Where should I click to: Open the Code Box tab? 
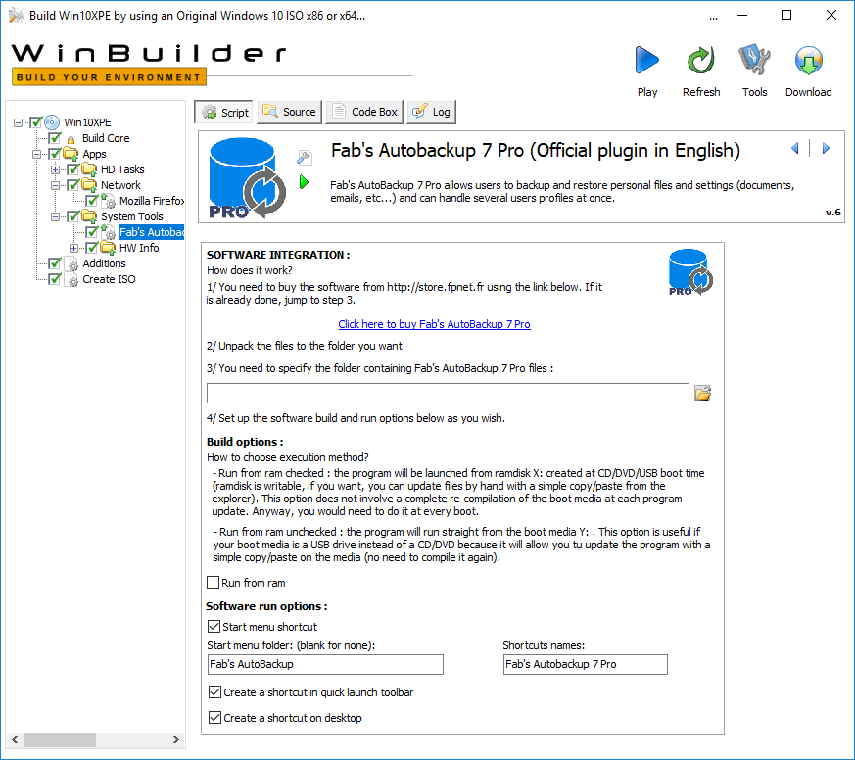[x=364, y=112]
